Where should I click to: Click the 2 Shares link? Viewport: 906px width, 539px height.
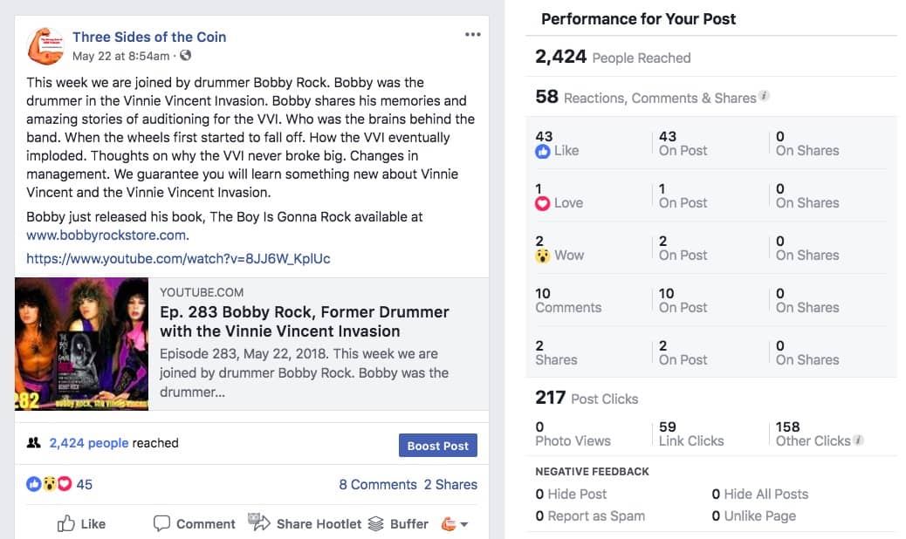coord(450,484)
